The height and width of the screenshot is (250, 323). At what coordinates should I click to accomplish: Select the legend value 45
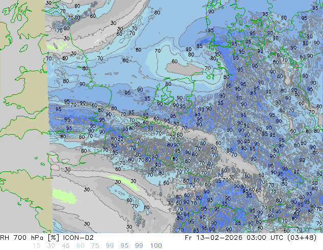pyautogui.click(x=66, y=246)
